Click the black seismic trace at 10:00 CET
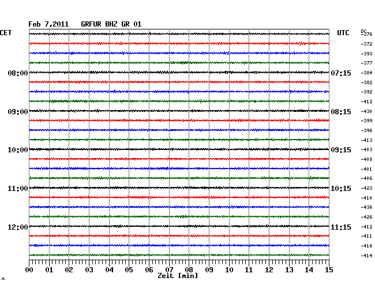Viewport: 375px width, 285px height. click(179, 149)
